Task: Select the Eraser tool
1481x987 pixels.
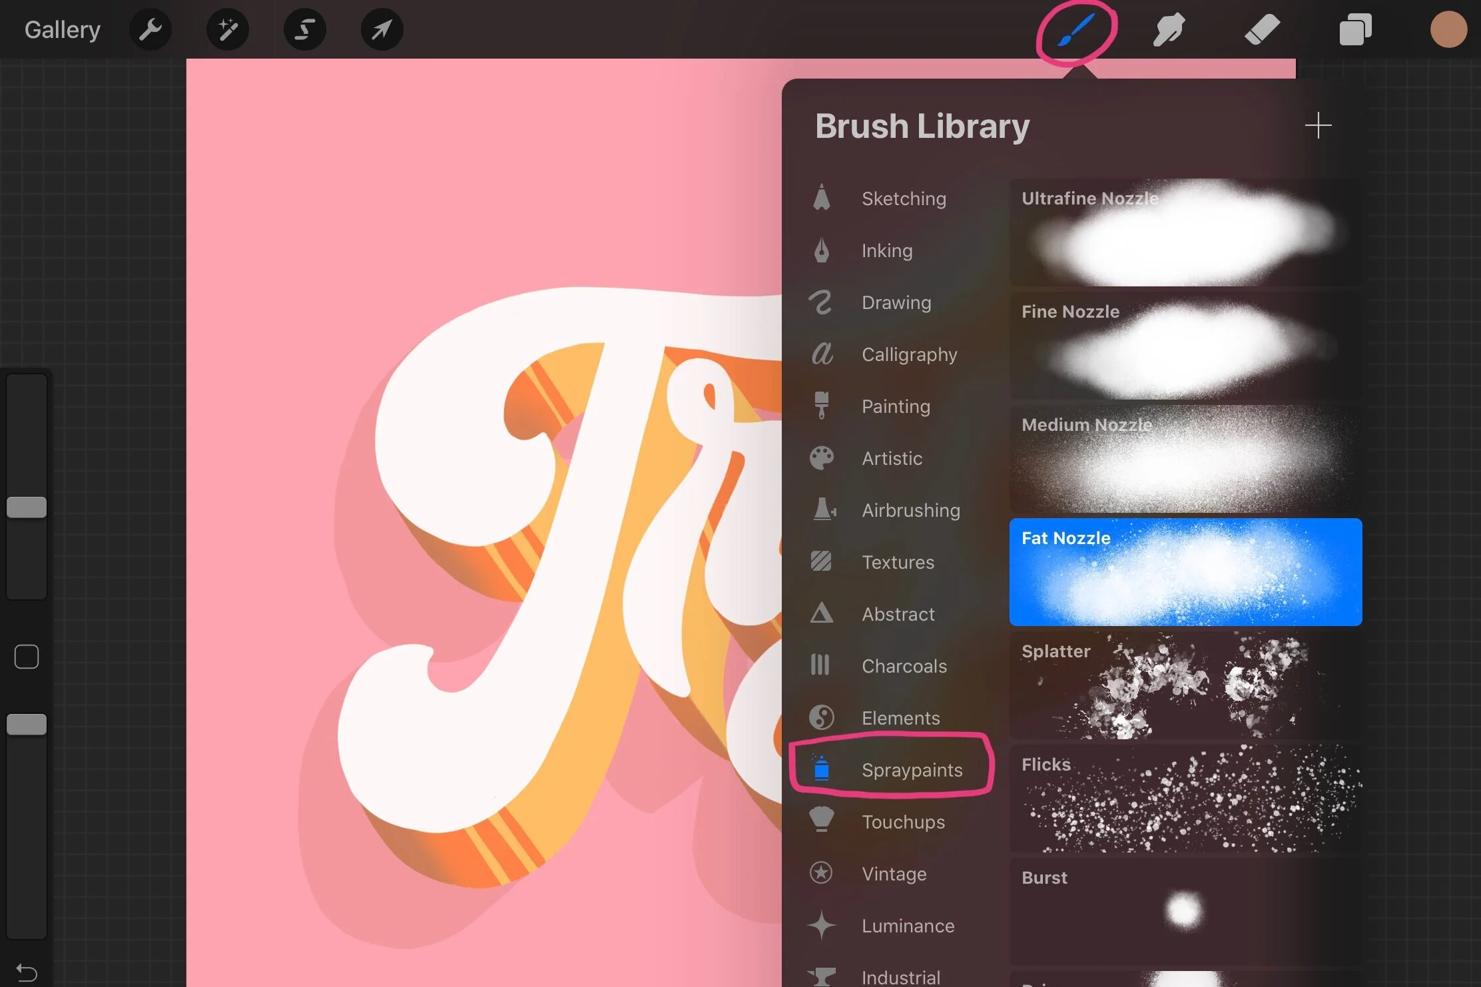Action: pos(1262,30)
